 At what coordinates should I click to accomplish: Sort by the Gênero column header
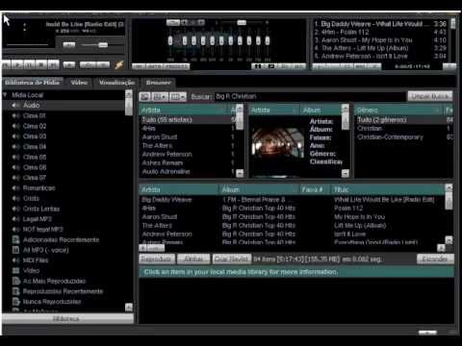[x=398, y=111]
